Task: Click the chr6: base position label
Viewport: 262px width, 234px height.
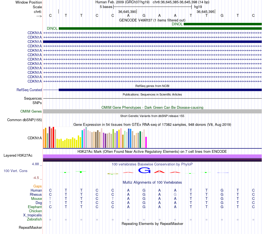Action: tap(38, 12)
